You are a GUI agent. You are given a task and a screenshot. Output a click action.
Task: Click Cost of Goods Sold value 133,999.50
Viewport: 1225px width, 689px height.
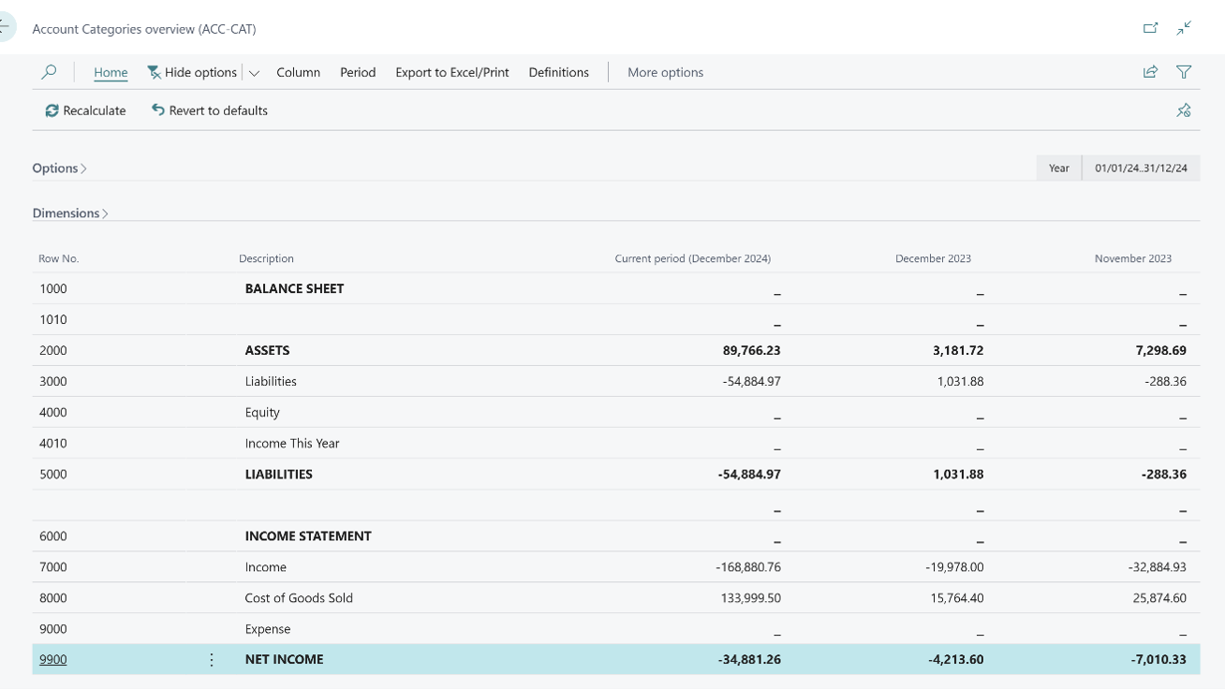point(751,598)
